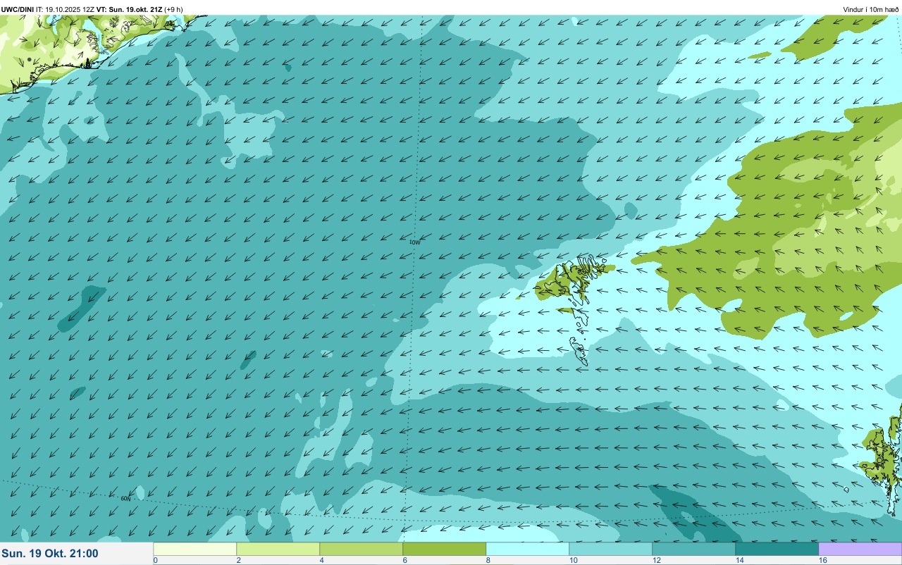Click the light teal 10–12 legend swatch
Screen dimensions: 902x565
coord(610,549)
